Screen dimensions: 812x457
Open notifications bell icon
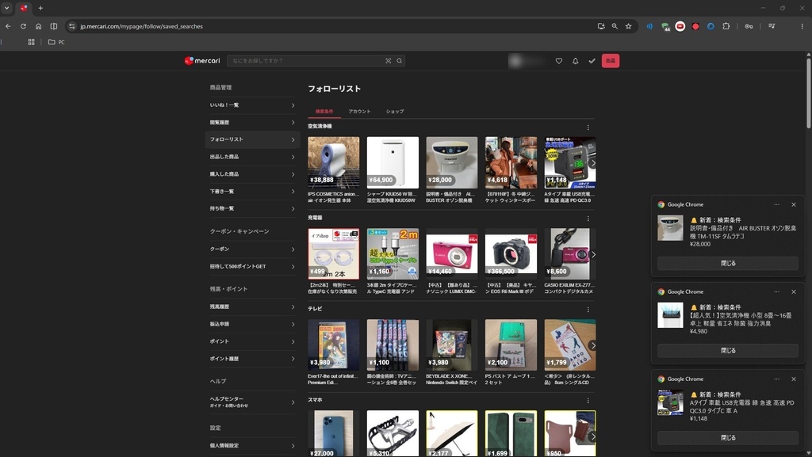pos(576,61)
